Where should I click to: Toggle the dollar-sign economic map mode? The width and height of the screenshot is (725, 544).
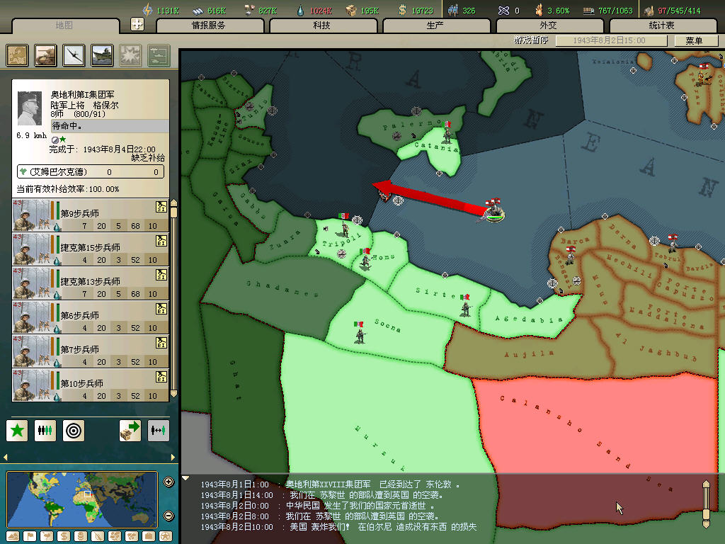point(62,535)
